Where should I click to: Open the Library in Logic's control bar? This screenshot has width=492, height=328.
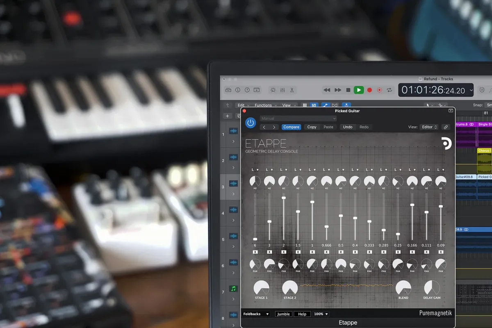pos(228,90)
